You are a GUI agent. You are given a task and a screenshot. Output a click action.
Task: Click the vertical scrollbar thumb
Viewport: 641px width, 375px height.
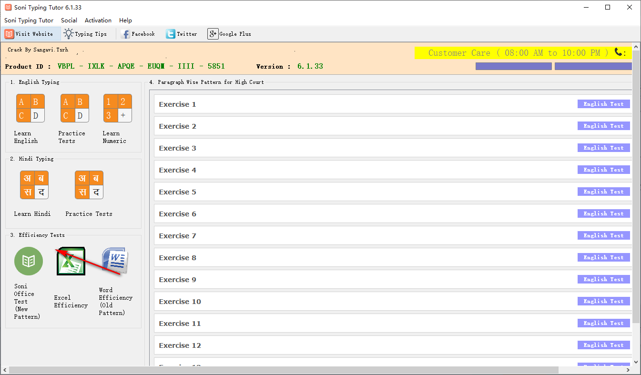636,187
